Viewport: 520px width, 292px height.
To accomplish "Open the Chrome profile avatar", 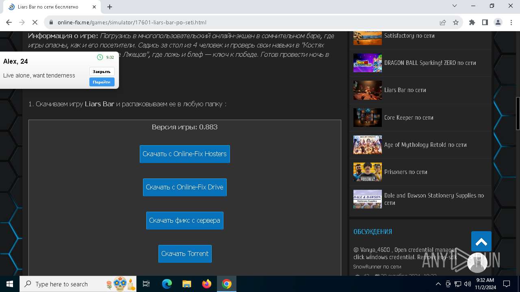I will [498, 23].
